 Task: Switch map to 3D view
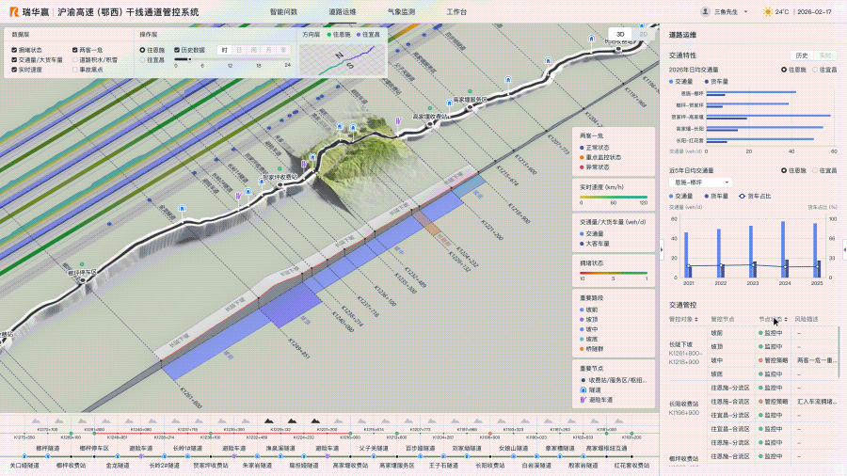pyautogui.click(x=620, y=34)
